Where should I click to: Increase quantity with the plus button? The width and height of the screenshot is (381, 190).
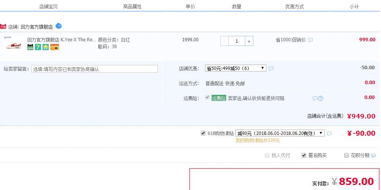pyautogui.click(x=249, y=41)
